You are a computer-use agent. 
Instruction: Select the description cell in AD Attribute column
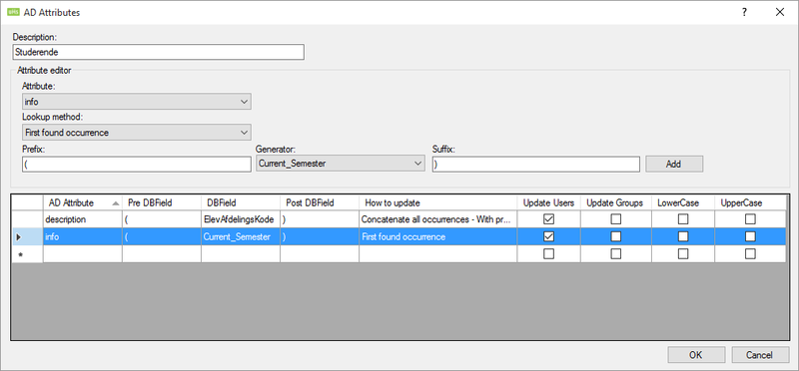pyautogui.click(x=83, y=219)
